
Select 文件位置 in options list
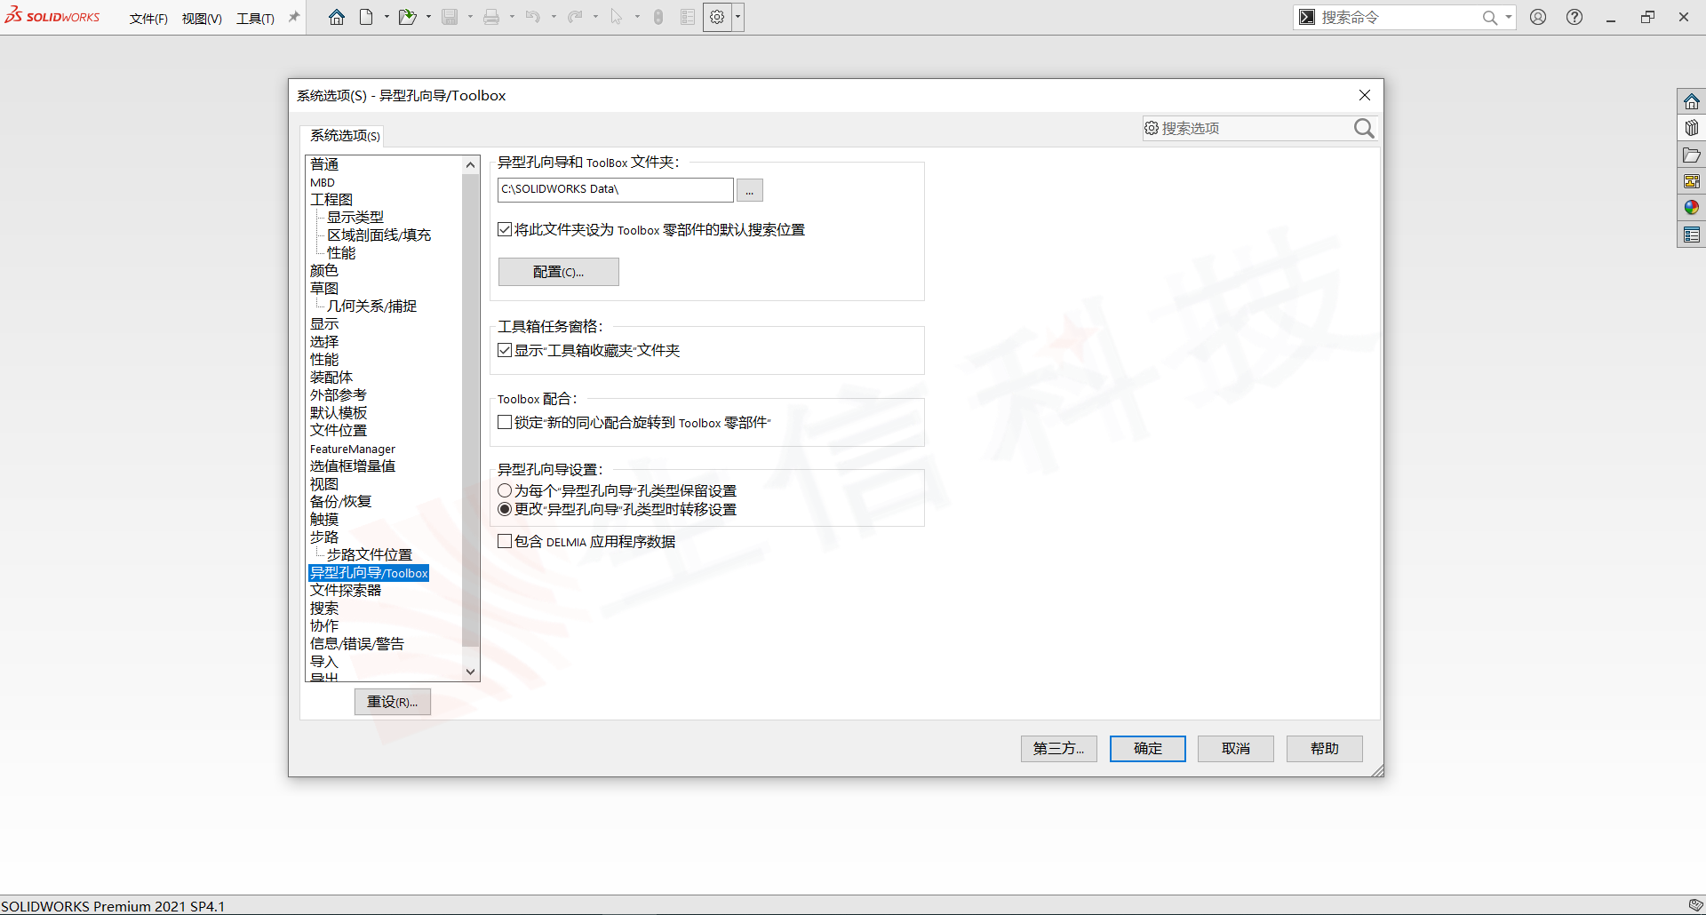[x=339, y=431]
